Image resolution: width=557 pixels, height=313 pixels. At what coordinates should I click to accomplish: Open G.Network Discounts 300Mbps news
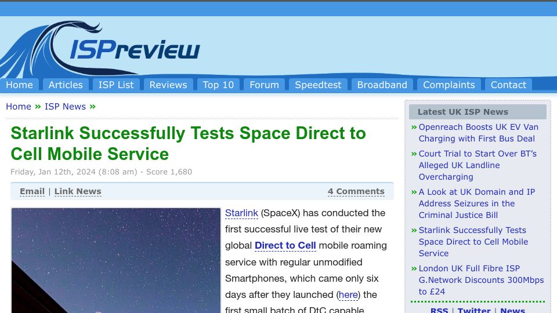481,280
